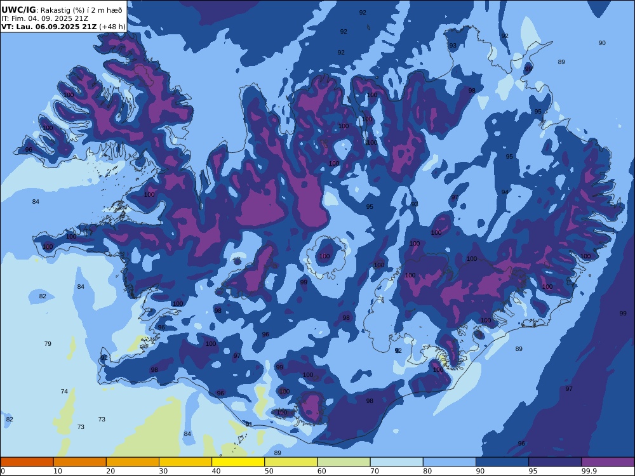The width and height of the screenshot is (635, 476).
Task: Click the 'VT: Lau. 06.09.2025 21Z (+48 h)' line
Action: [x=63, y=27]
